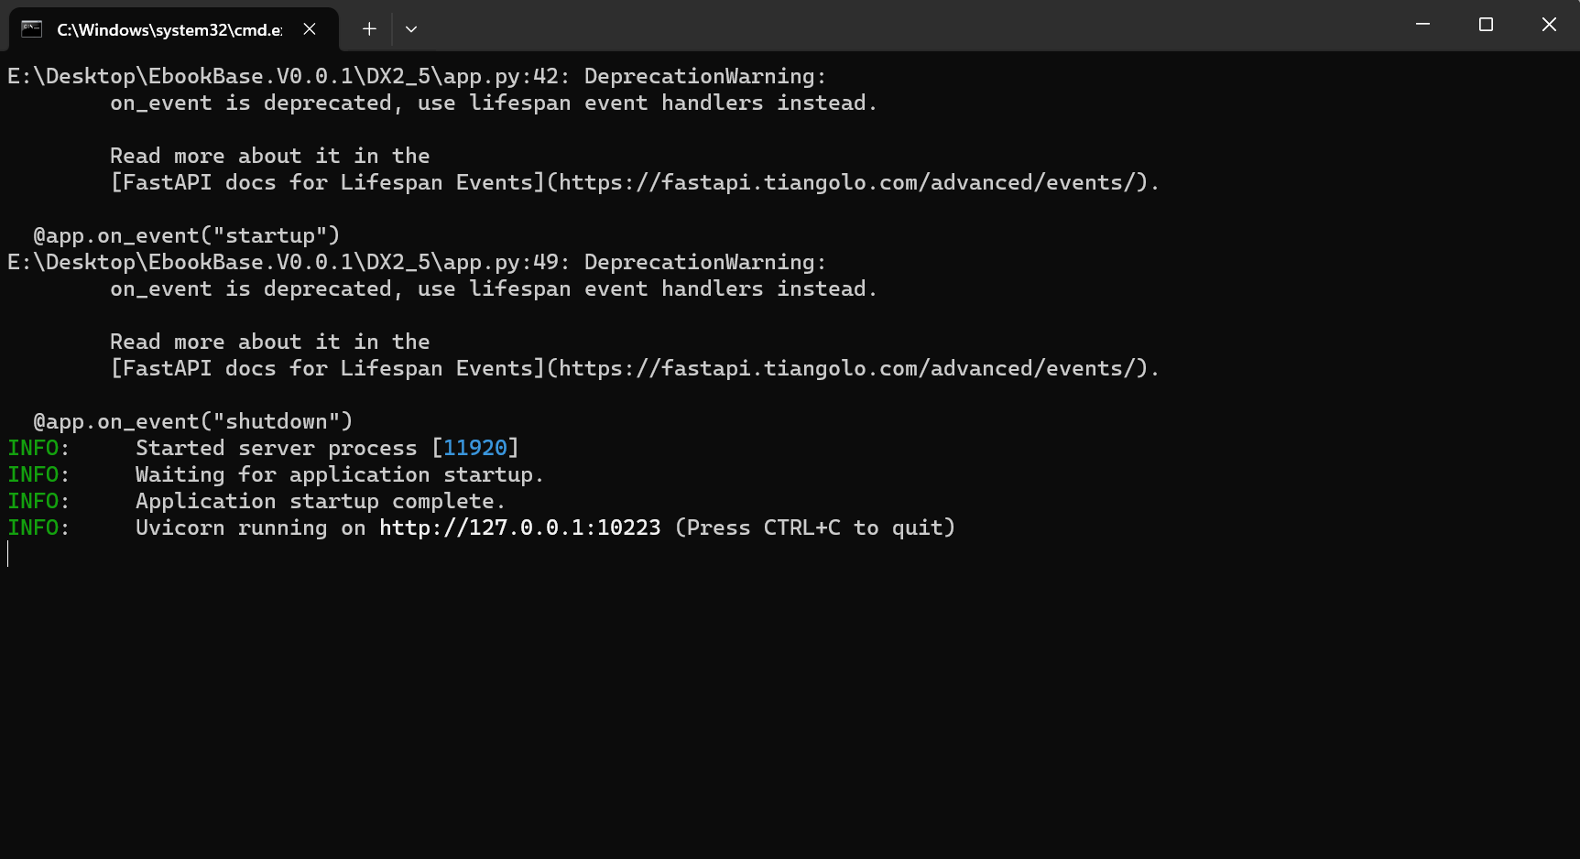Close the terminal window

click(1549, 25)
